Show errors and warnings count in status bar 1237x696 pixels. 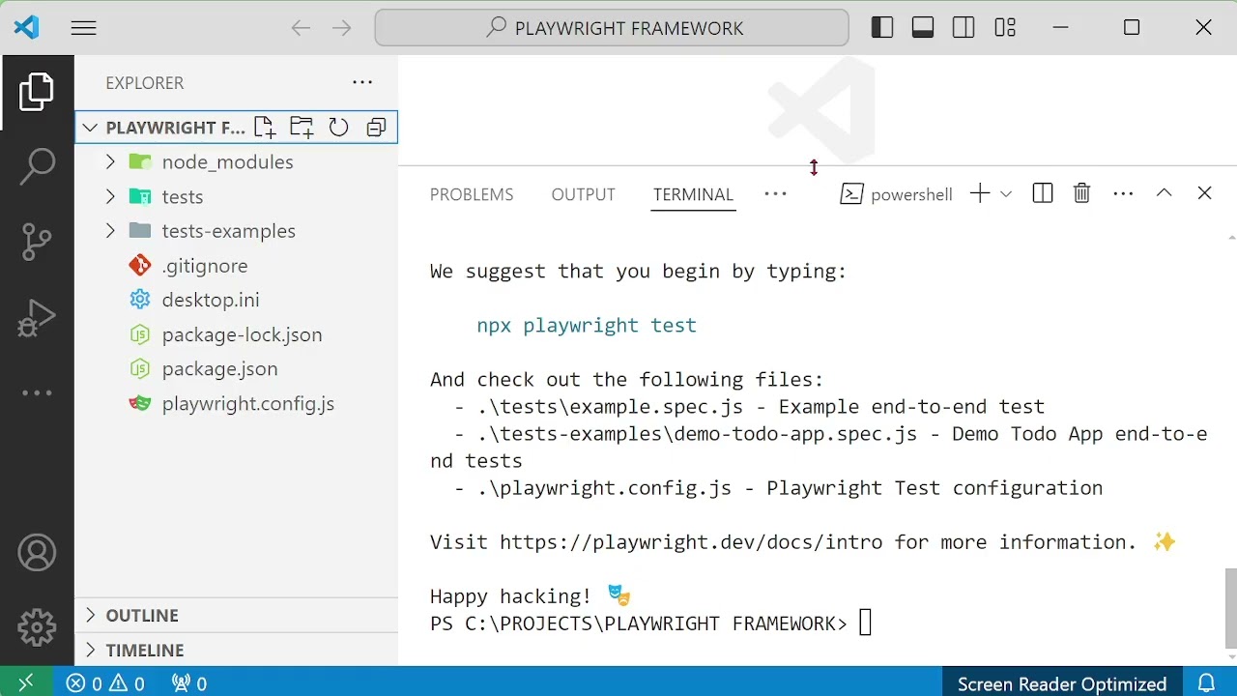(x=105, y=682)
